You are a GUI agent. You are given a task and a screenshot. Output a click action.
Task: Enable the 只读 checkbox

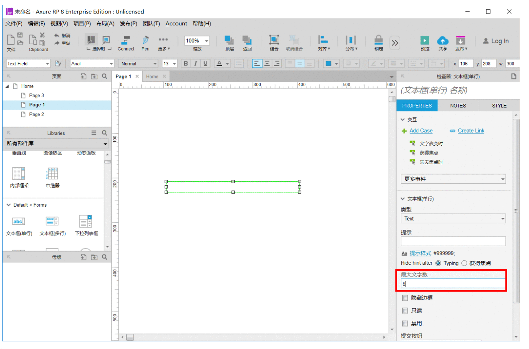point(405,311)
